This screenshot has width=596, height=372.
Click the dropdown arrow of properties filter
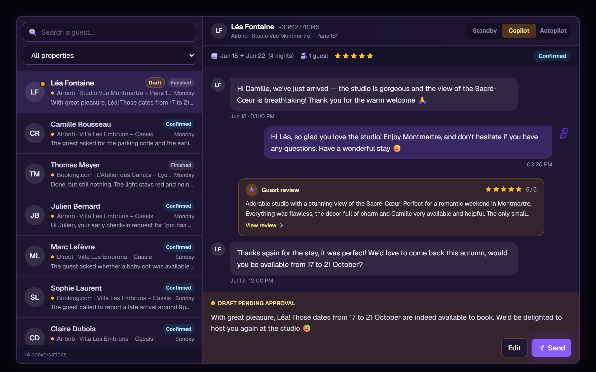tap(192, 55)
